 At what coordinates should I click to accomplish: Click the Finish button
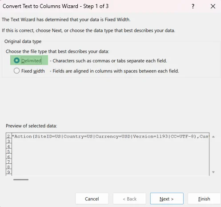tap(204, 199)
